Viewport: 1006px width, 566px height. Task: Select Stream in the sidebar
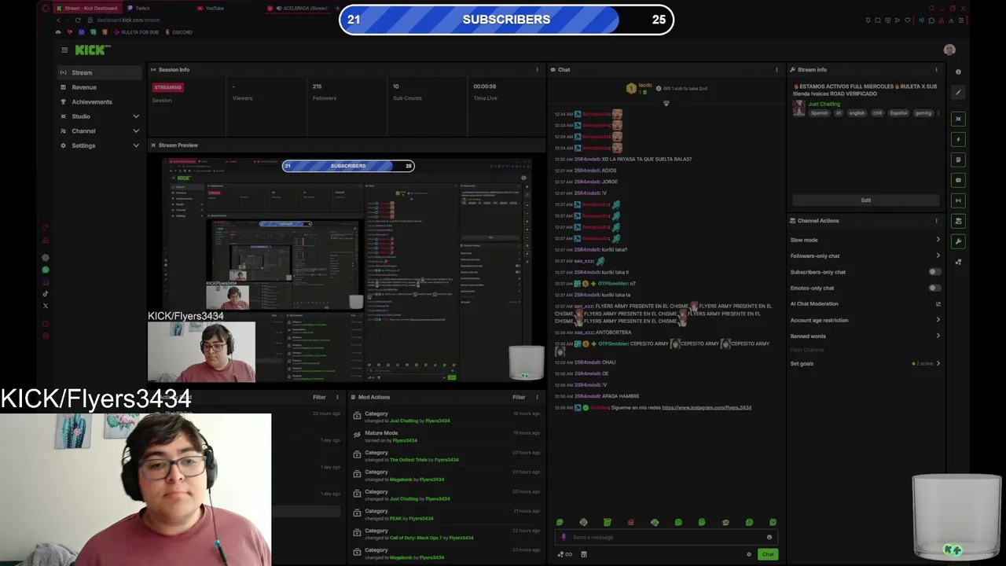pos(99,72)
